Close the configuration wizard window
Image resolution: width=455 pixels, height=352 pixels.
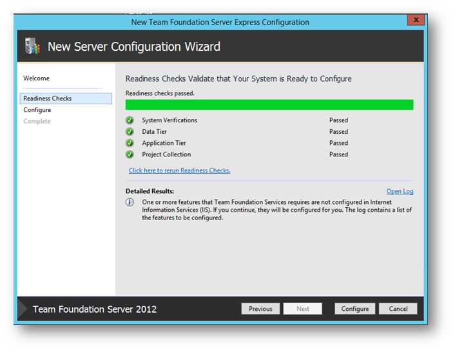416,20
